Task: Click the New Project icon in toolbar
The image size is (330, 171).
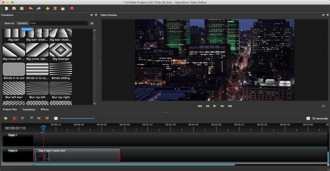Action: (6, 8)
